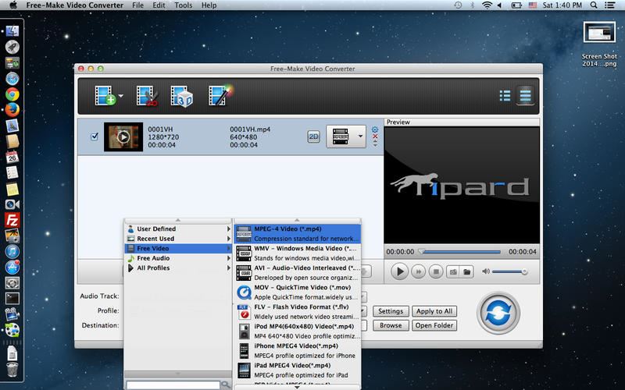Expand the User Defined profile category
625x390 pixels.
(x=178, y=229)
